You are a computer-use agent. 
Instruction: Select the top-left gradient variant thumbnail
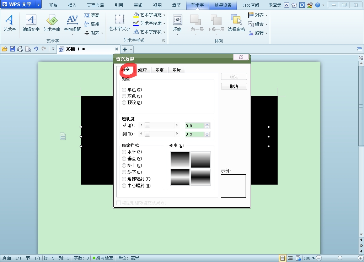point(180,159)
